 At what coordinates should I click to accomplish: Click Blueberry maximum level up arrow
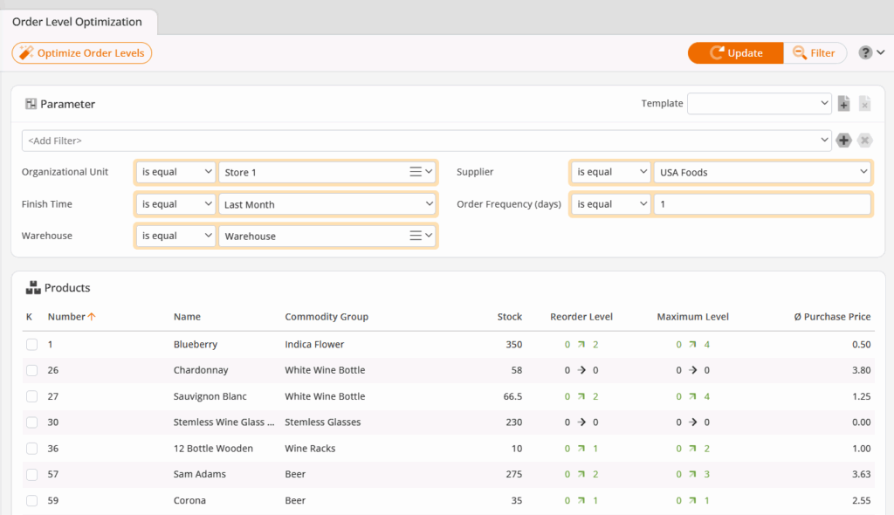(x=692, y=345)
